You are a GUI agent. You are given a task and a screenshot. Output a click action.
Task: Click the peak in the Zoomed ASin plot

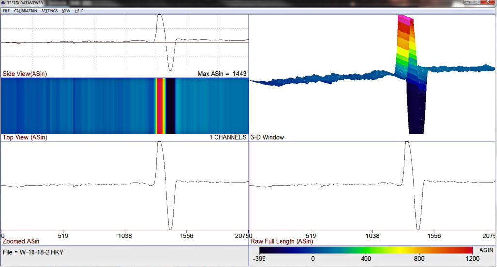(159, 143)
